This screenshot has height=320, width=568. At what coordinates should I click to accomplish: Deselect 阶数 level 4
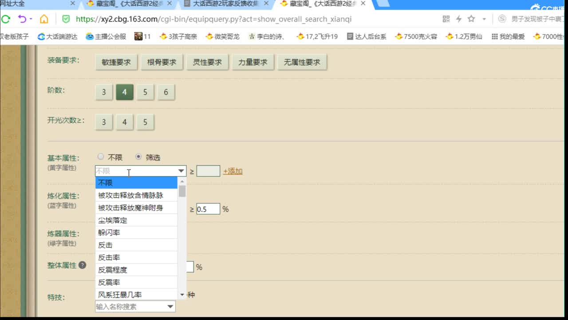click(x=125, y=92)
